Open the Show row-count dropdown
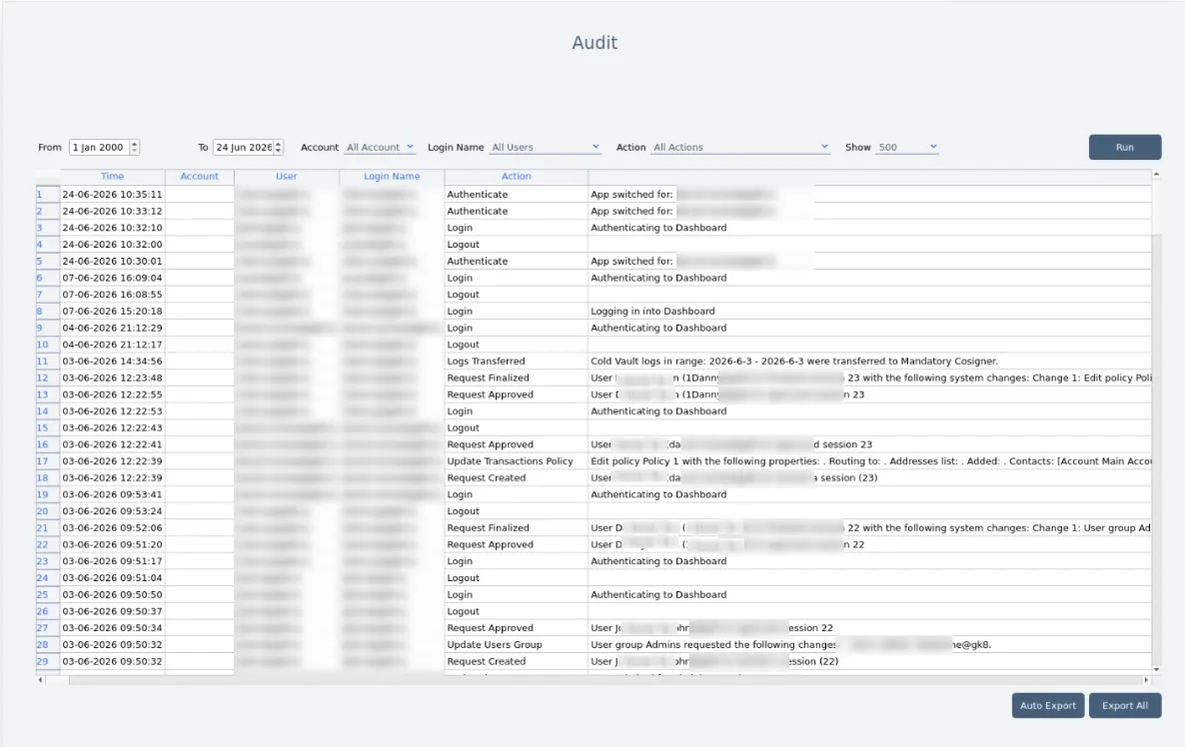Image resolution: width=1185 pixels, height=747 pixels. [907, 147]
